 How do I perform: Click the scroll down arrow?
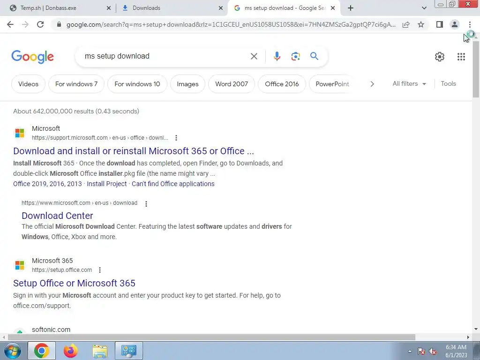coord(476,330)
